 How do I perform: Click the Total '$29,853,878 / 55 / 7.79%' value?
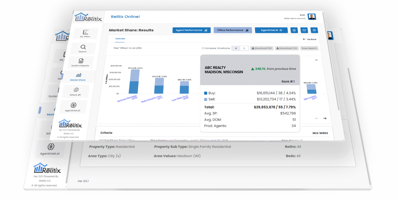[x=275, y=107]
